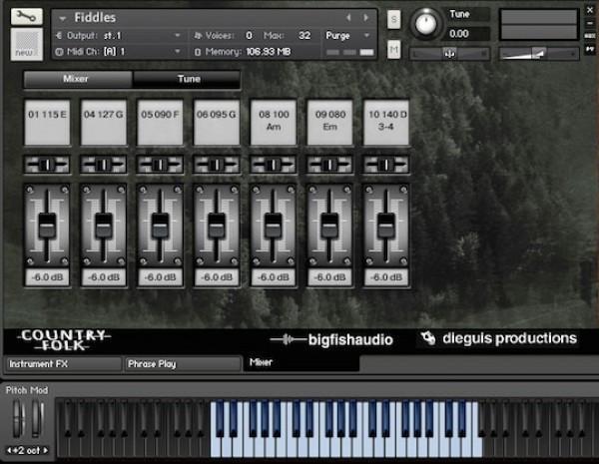Click the Country Folk logo
599x464 pixels.
65,339
